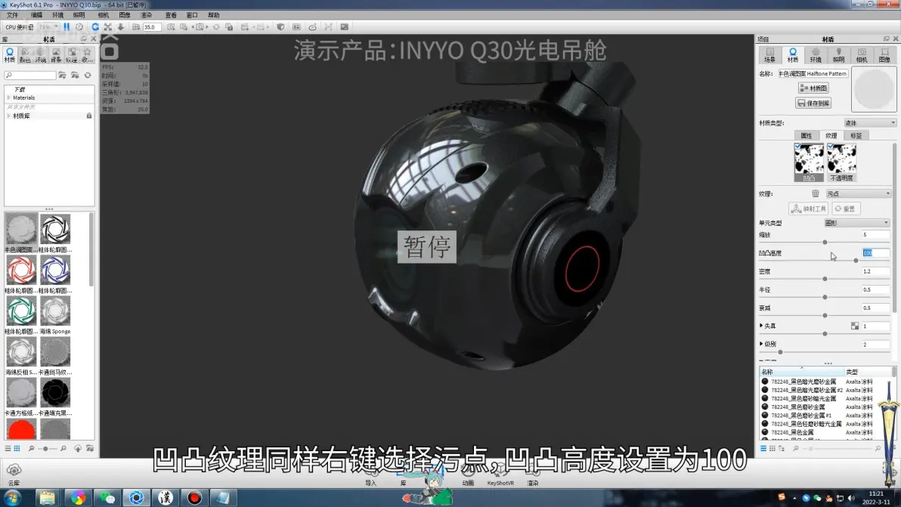Open the 帮助 menu
901x507 pixels.
tap(213, 15)
